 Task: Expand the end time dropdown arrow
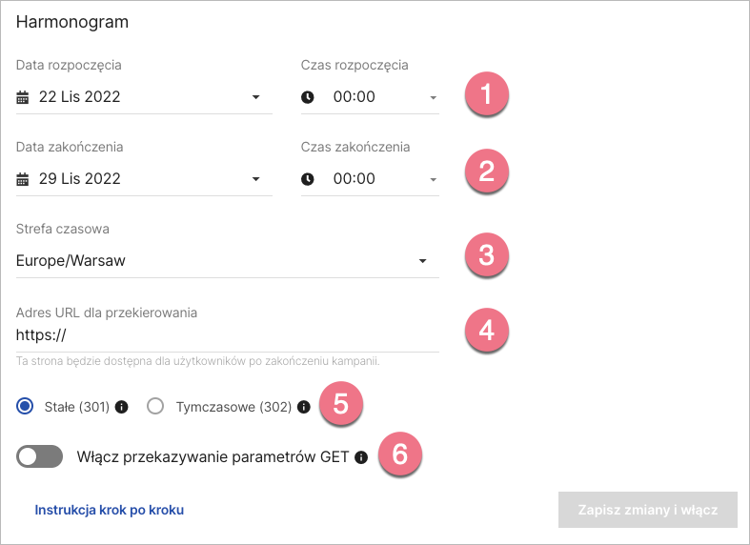click(433, 179)
